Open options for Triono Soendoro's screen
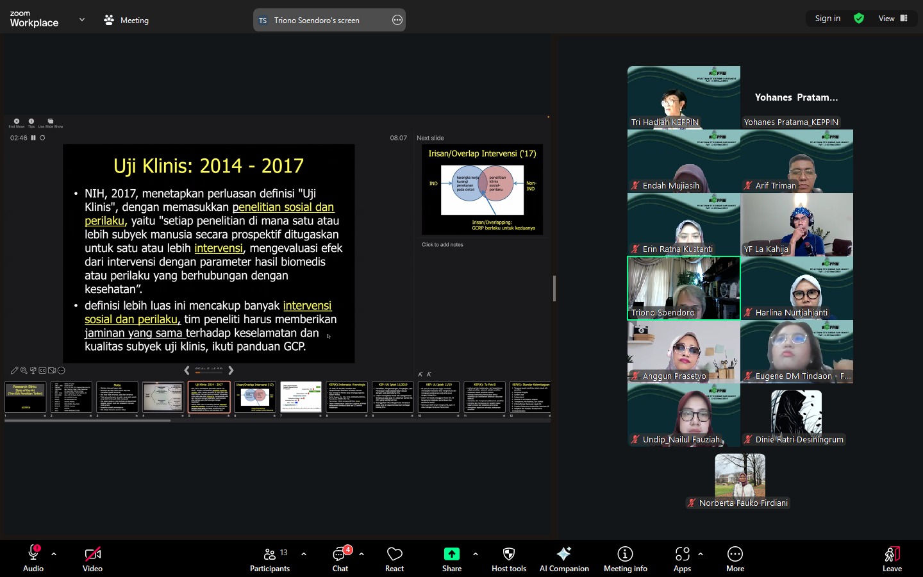Screen dimensions: 923x577 point(397,21)
